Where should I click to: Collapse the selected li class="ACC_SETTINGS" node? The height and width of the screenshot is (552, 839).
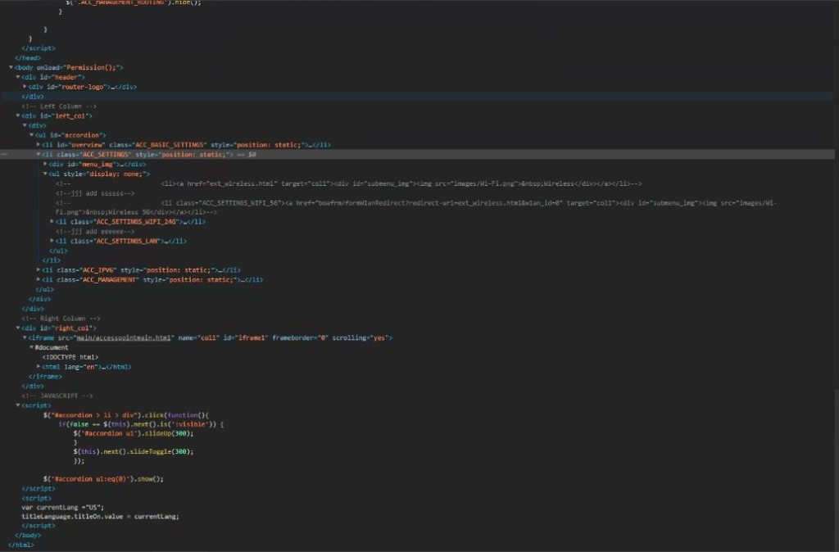click(39, 155)
